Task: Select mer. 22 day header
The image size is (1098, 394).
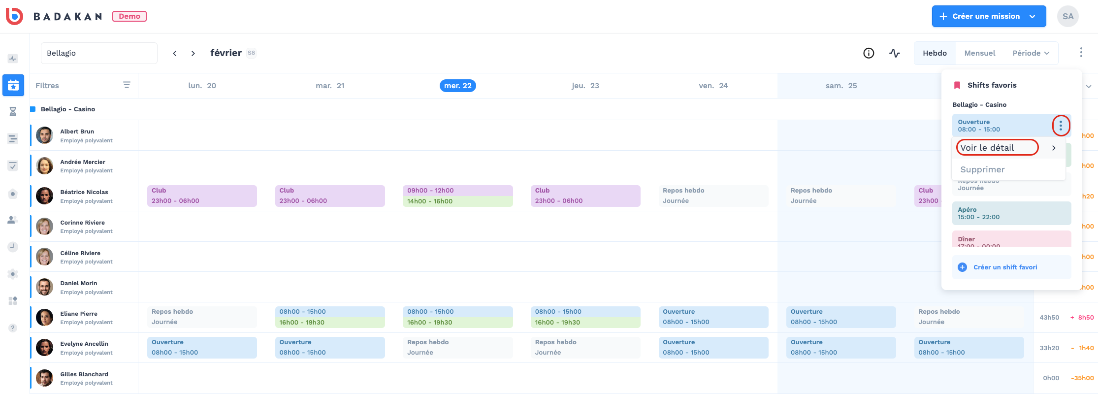Action: point(458,86)
